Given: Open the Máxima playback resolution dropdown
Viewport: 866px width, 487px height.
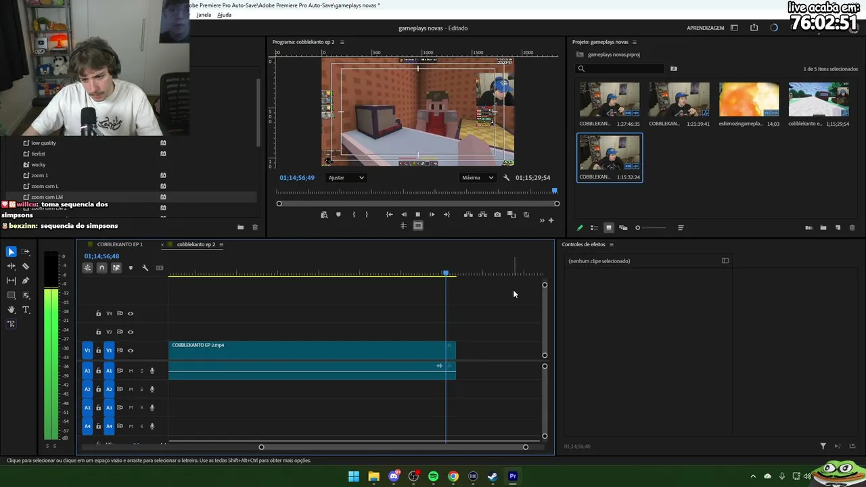Looking at the screenshot, I should pyautogui.click(x=478, y=178).
